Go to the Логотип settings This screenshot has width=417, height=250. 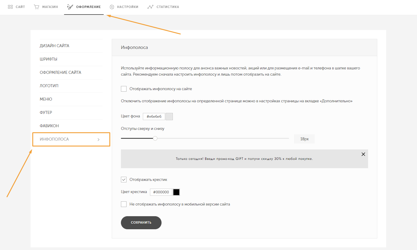pos(49,86)
